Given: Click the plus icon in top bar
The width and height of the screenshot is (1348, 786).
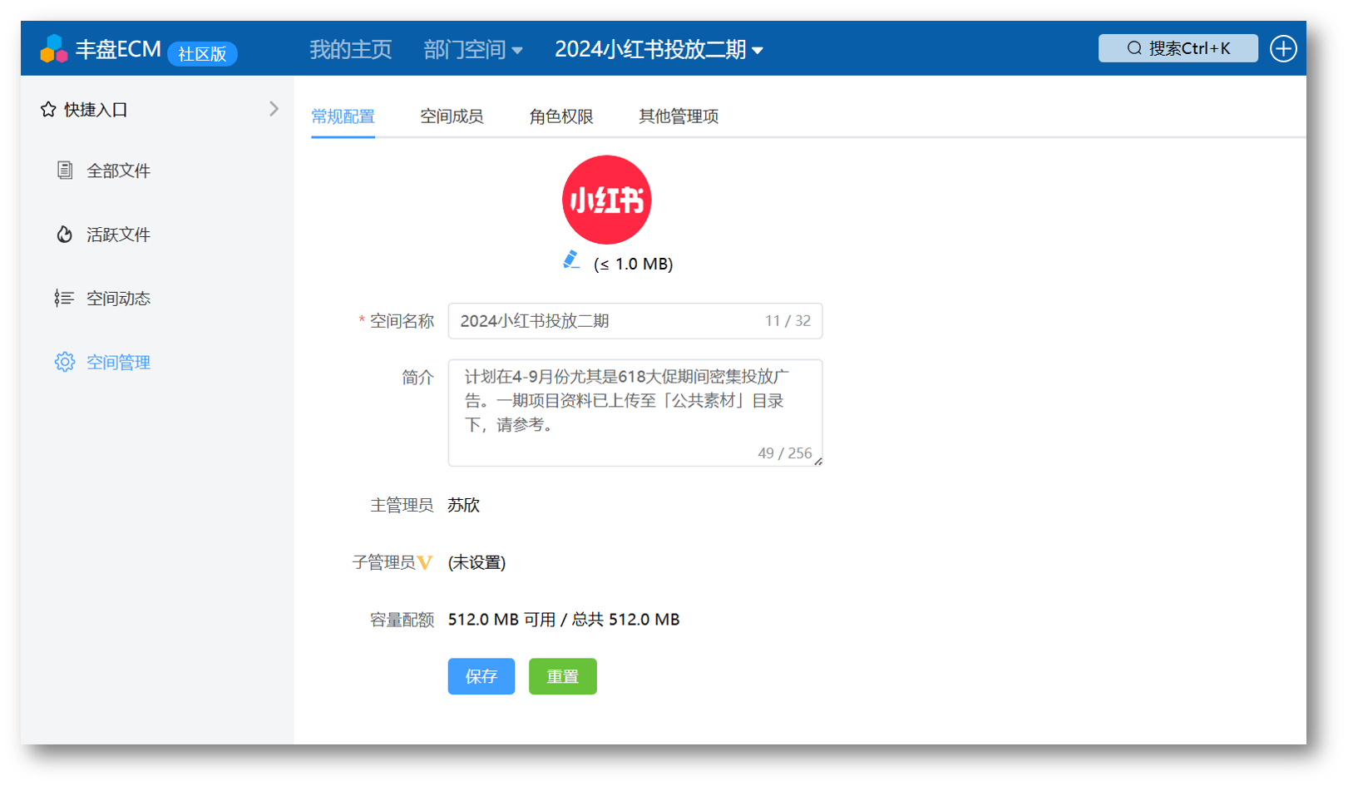Looking at the screenshot, I should point(1283,48).
